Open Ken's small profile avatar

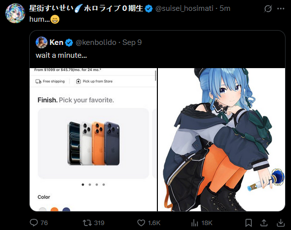point(42,42)
